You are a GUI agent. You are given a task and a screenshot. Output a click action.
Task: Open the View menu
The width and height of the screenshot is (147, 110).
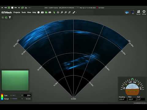click(x=29, y=13)
